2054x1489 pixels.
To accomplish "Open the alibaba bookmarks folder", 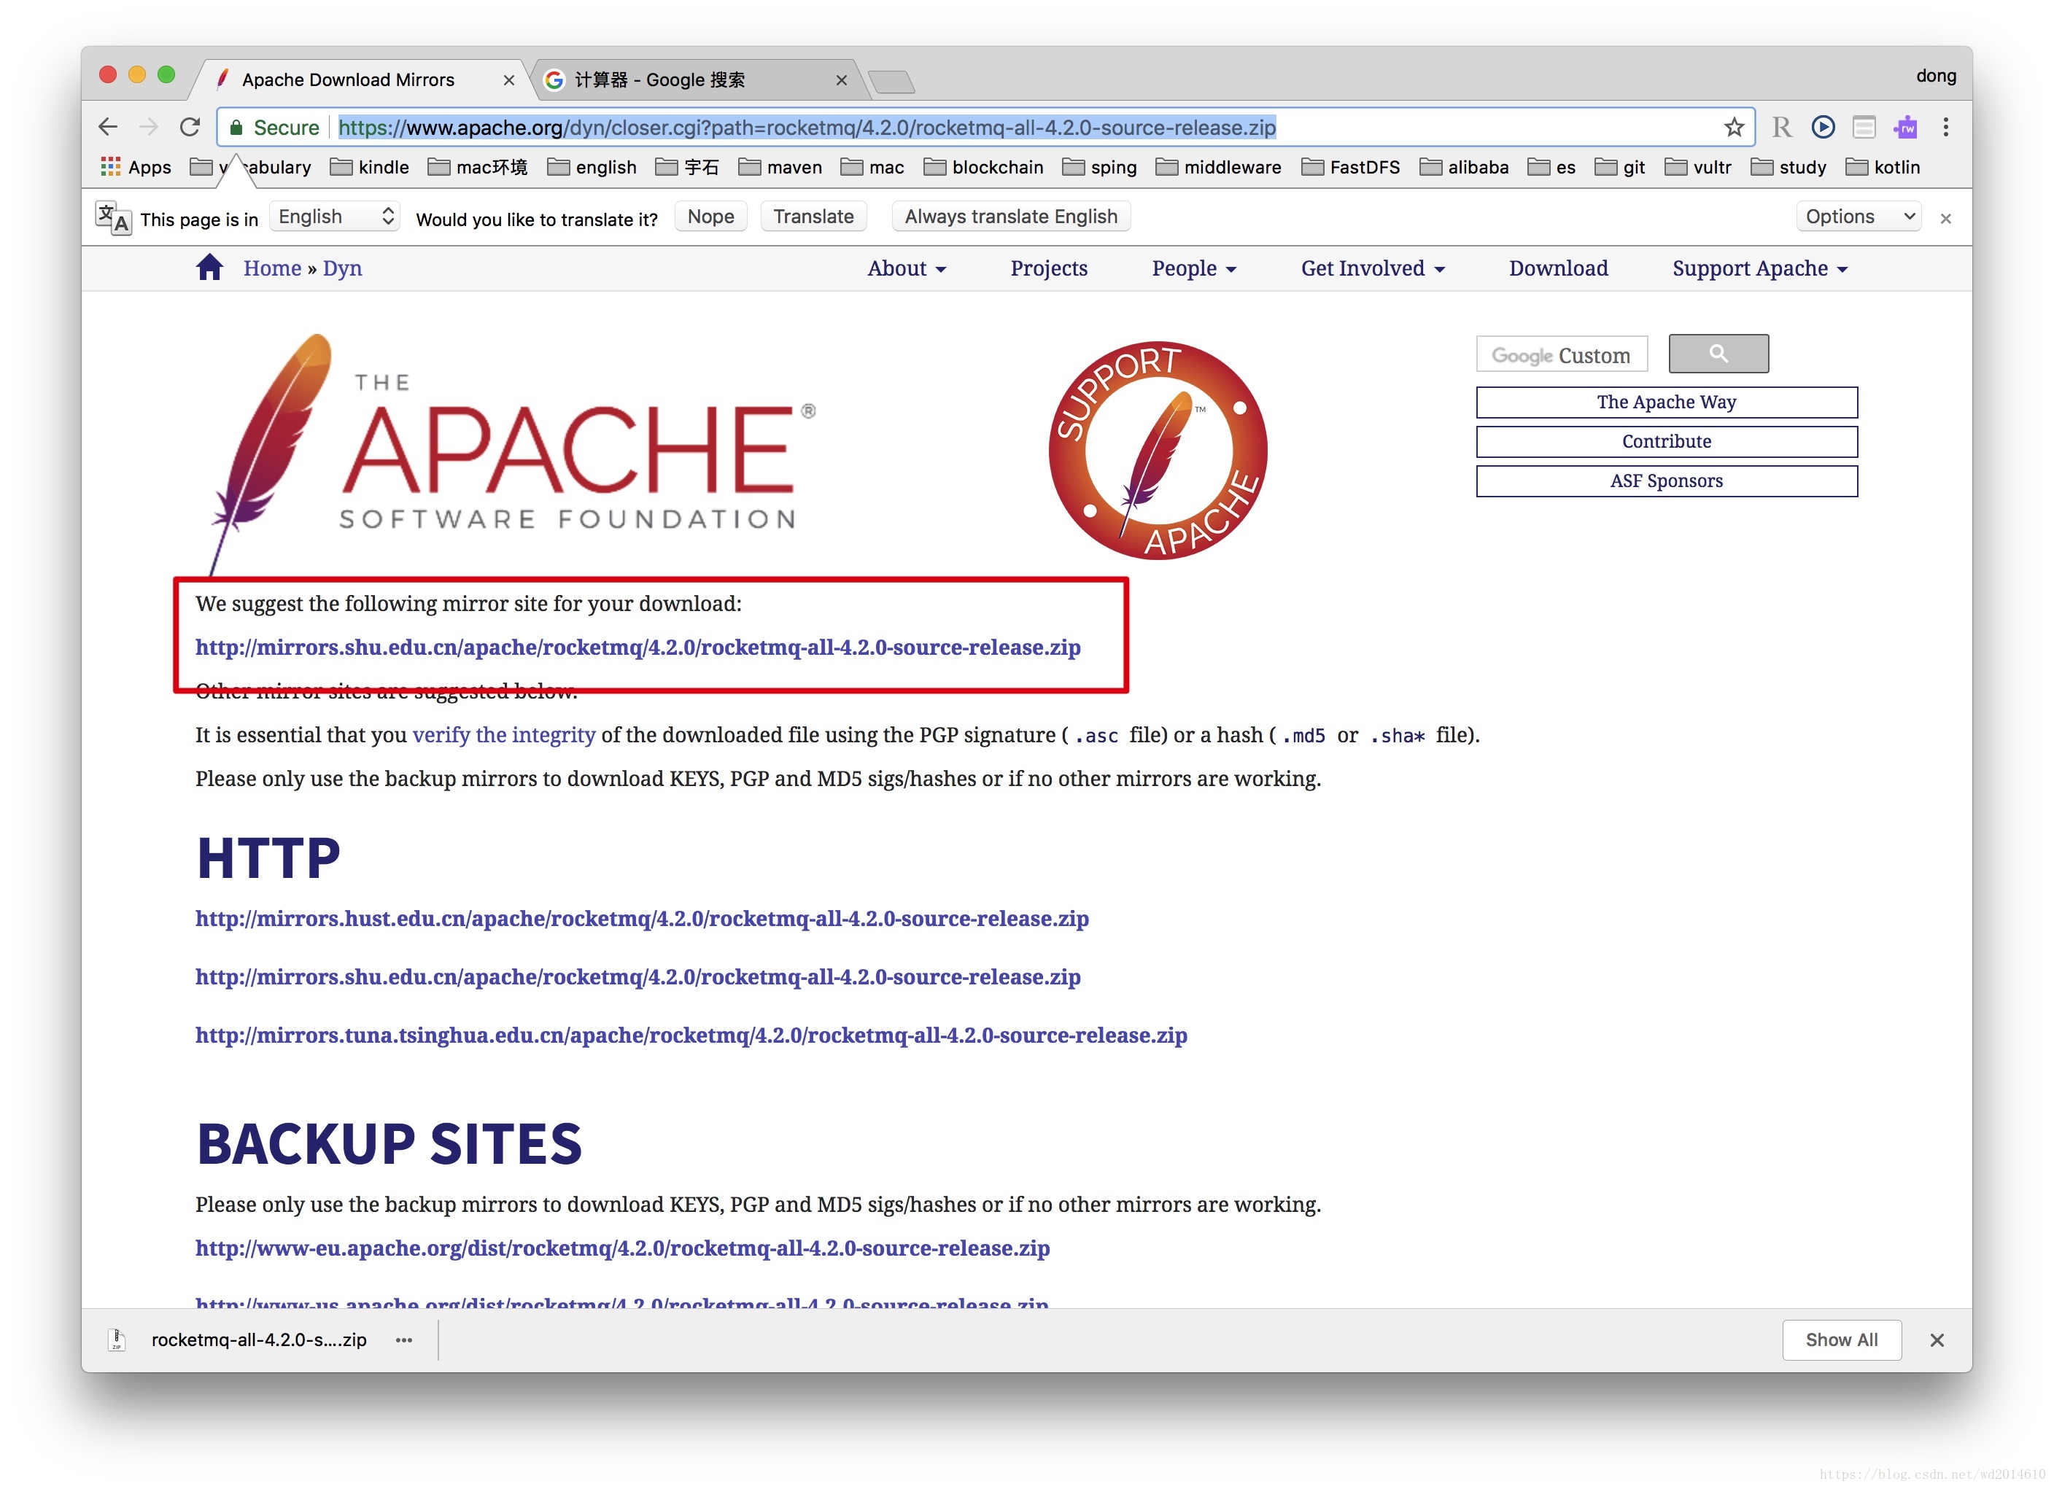I will [x=1463, y=168].
